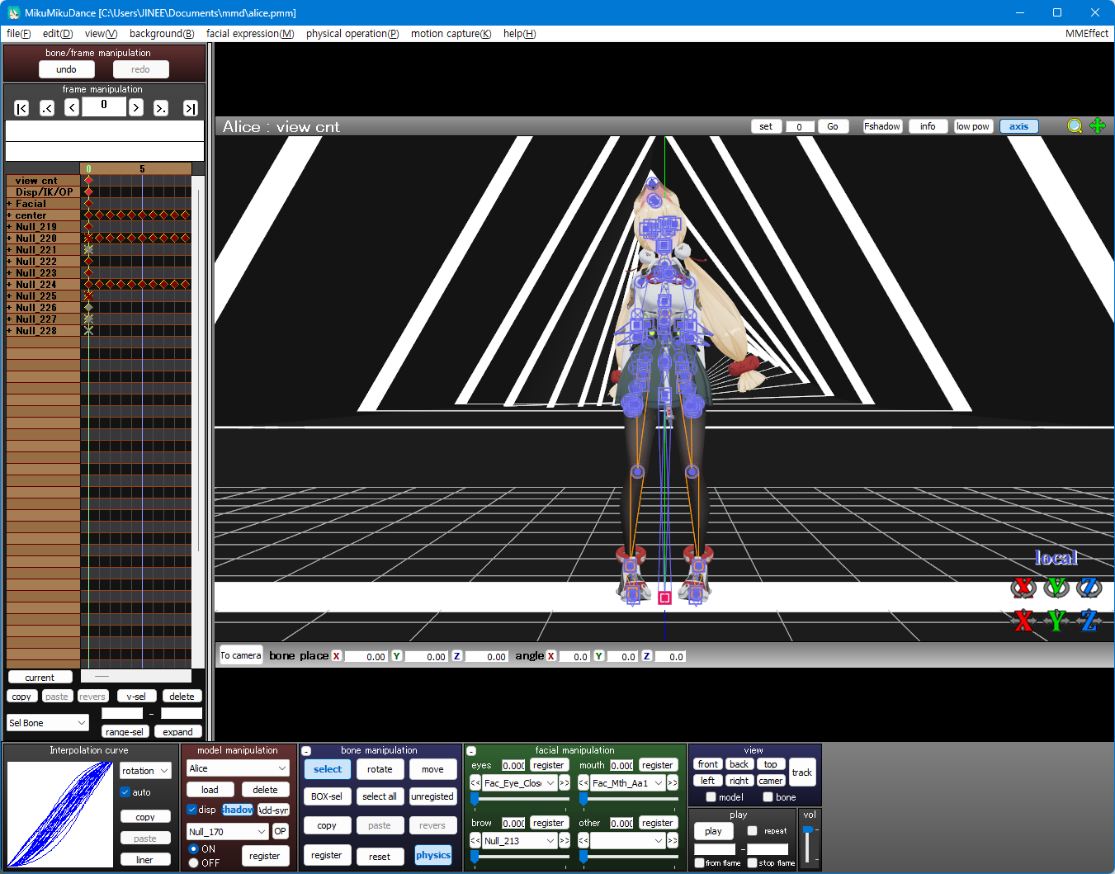Next brow morph arrow button

tap(565, 840)
